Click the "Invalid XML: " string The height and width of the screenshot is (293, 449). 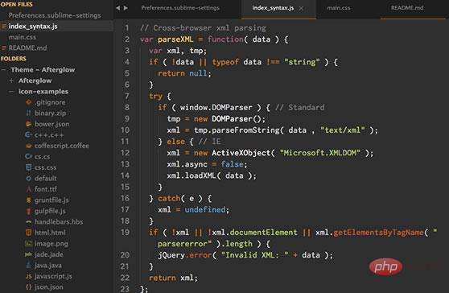coord(254,255)
